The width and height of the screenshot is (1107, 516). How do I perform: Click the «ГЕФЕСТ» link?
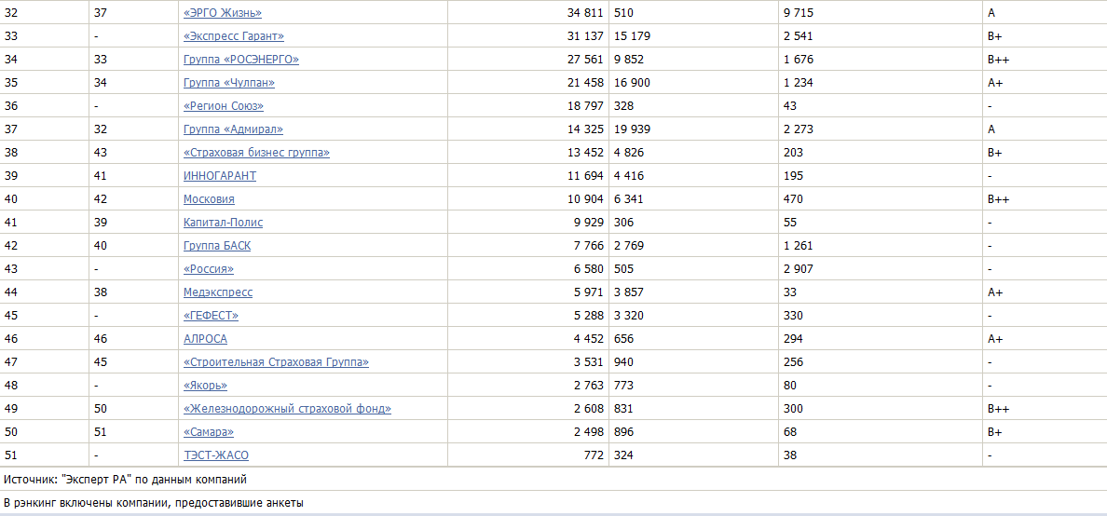211,316
